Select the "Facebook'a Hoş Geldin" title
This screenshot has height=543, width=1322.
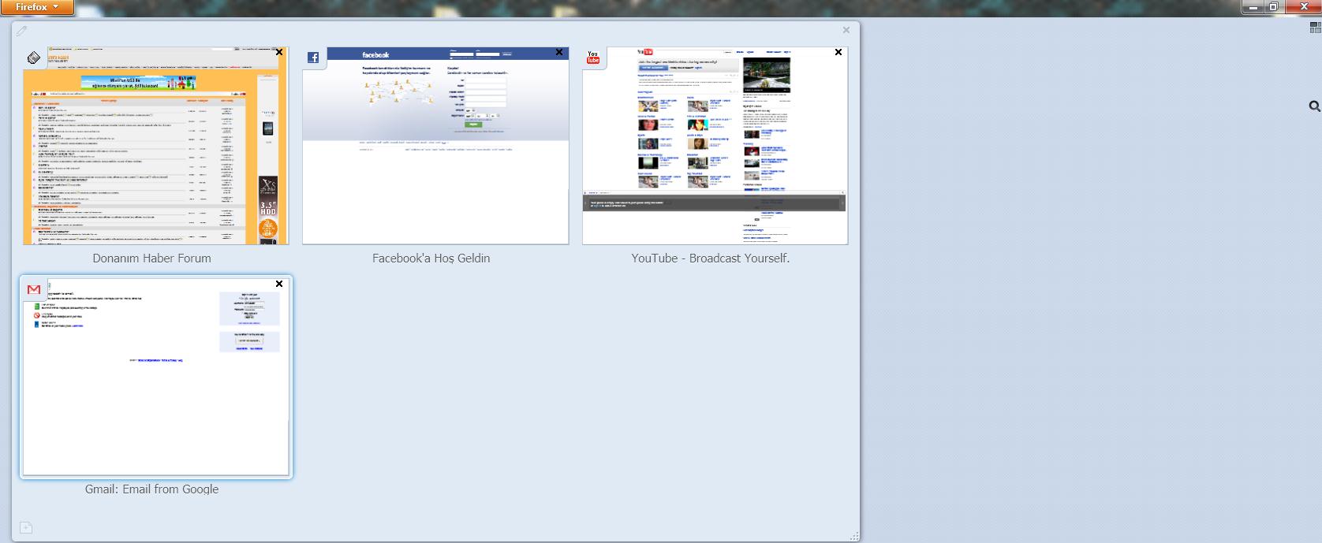point(431,258)
